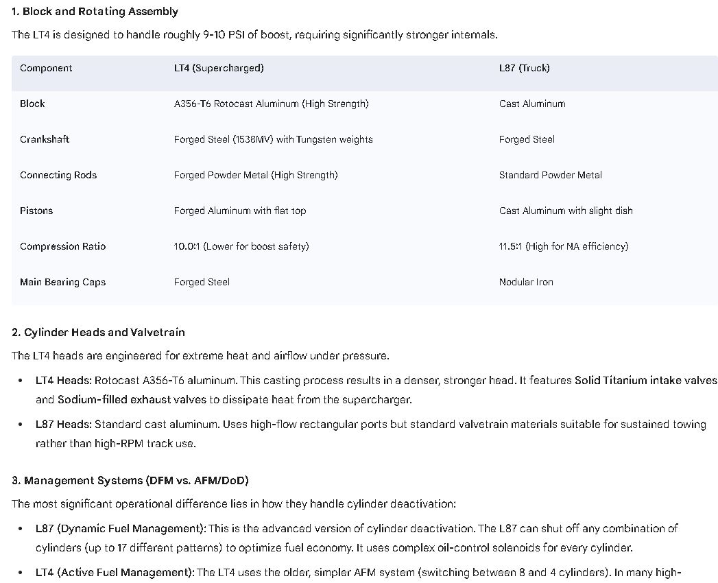Click the 'LT4 (Active Fuel Management)' bullet label

pyautogui.click(x=115, y=573)
